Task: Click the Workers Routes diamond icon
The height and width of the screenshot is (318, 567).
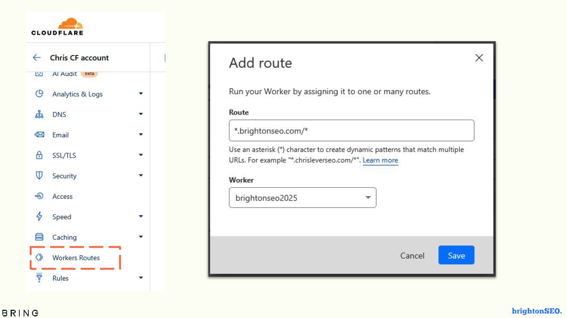Action: tap(39, 258)
